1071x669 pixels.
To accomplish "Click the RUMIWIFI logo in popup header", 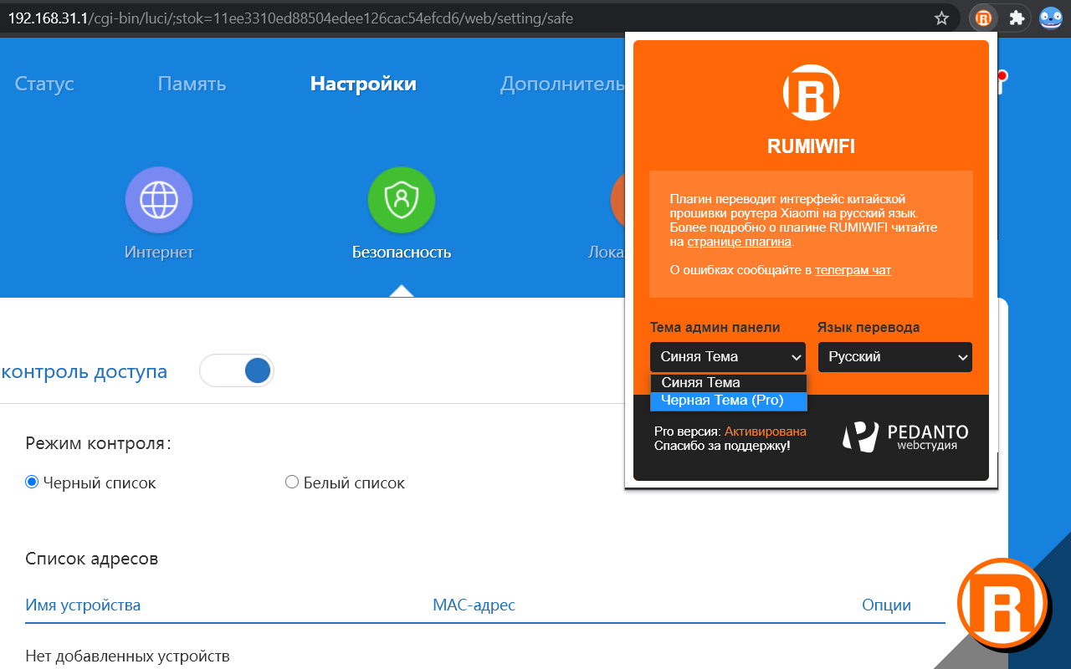I will click(x=811, y=92).
